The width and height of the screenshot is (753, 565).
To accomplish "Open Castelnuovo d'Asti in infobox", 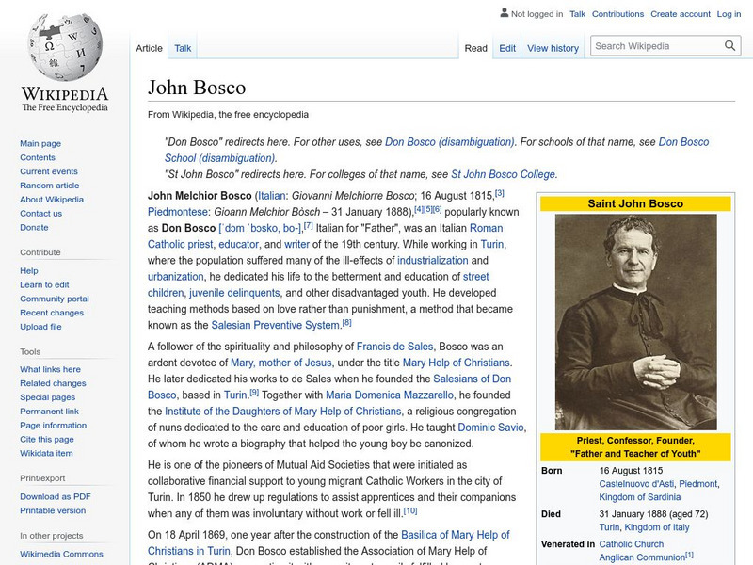I will (x=636, y=484).
